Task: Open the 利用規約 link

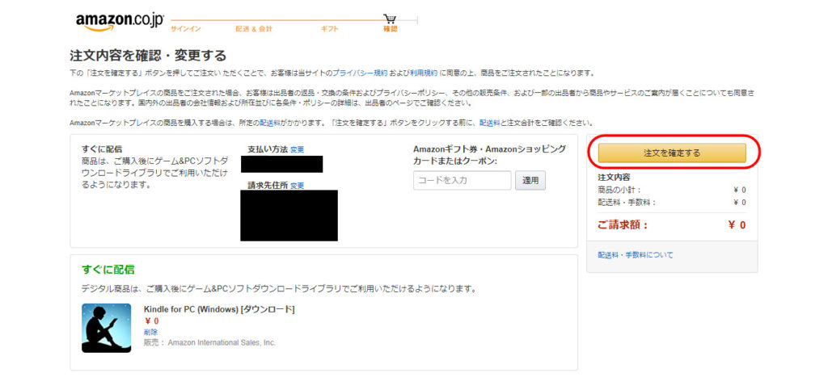Action: point(424,73)
